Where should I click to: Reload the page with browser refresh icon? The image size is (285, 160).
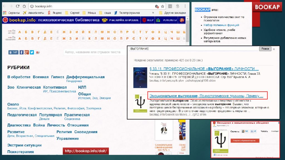tap(18, 6)
